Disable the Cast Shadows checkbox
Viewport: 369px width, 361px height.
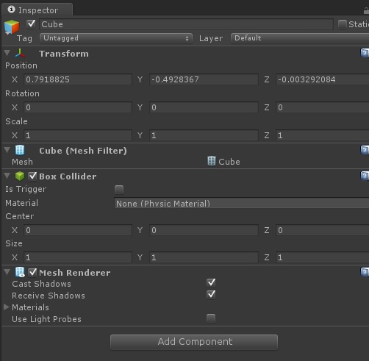coord(211,282)
